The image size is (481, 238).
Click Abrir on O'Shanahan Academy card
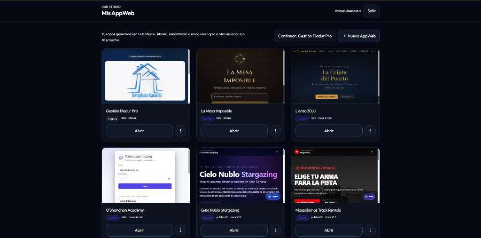coord(139,230)
